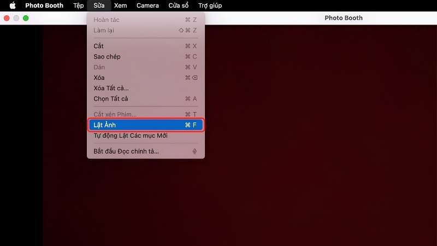This screenshot has width=437, height=246.
Task: Close the Photo Booth window
Action: [7, 18]
